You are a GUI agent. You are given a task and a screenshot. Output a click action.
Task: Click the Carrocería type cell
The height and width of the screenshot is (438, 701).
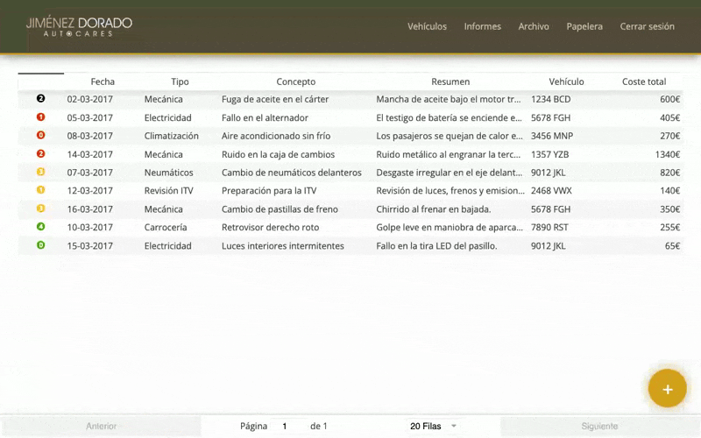166,228
